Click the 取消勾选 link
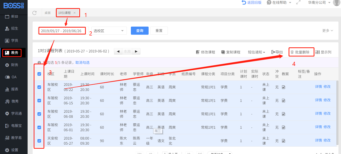 (82, 63)
